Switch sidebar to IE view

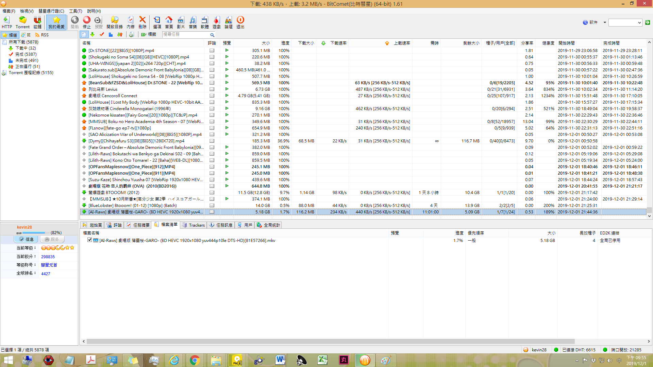26,35
